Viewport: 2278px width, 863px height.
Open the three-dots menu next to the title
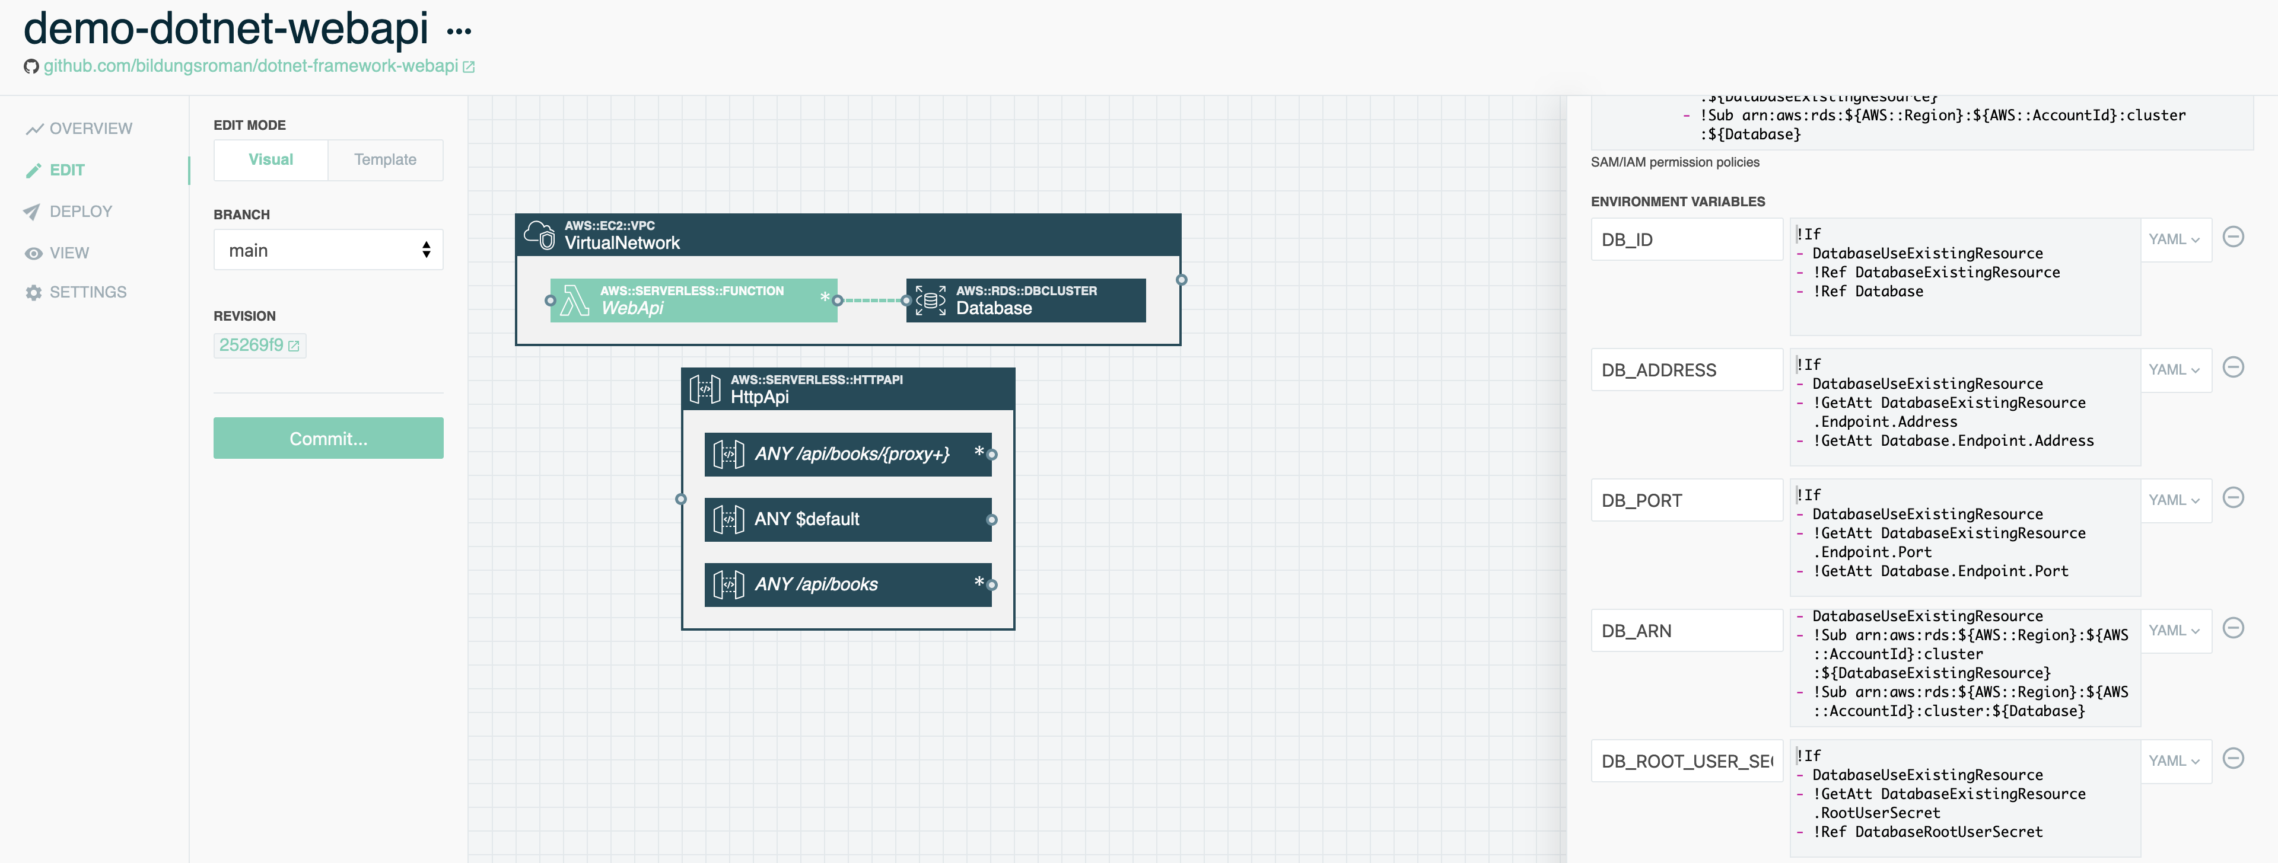tap(459, 32)
